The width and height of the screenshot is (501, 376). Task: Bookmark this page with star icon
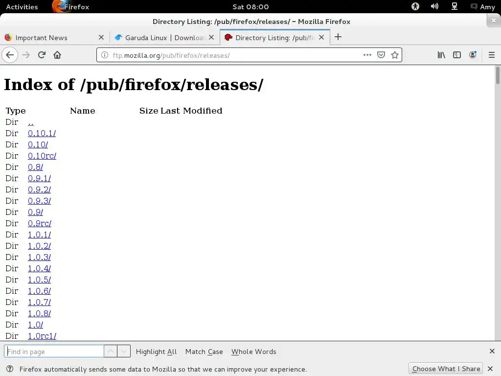click(395, 55)
